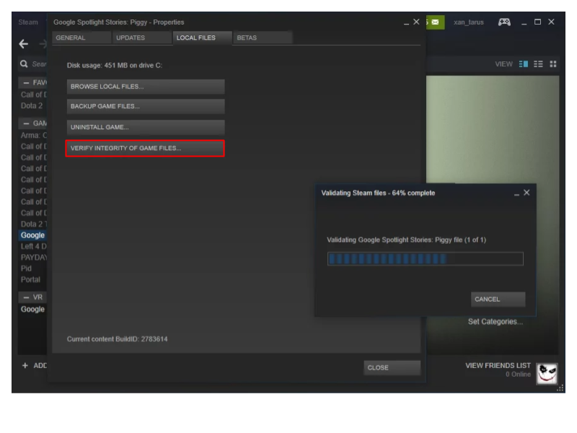The height and width of the screenshot is (433, 577).
Task: Click Set Categories link
Action: tap(495, 321)
